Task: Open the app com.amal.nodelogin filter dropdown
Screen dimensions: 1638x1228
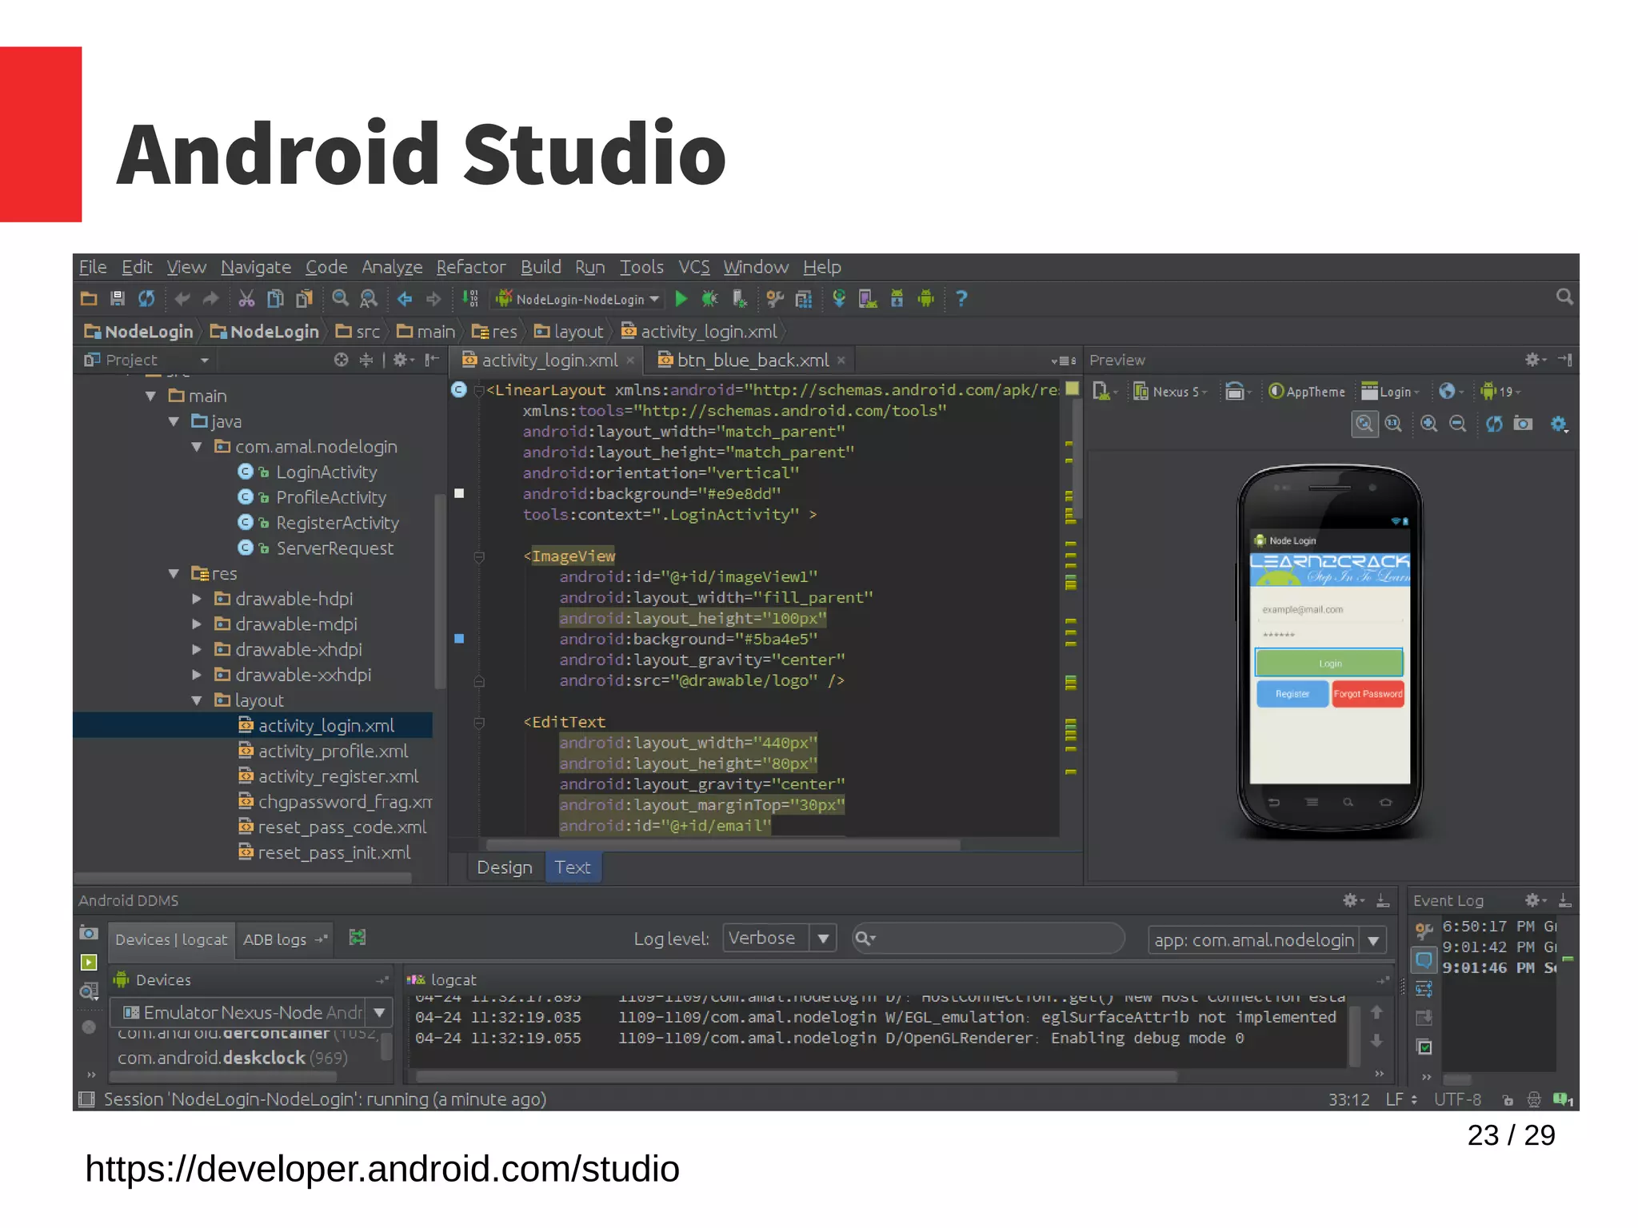Action: [1267, 940]
